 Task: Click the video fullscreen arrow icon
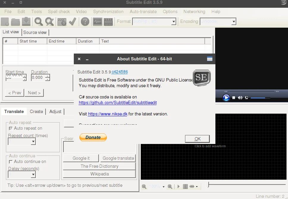[246, 98]
